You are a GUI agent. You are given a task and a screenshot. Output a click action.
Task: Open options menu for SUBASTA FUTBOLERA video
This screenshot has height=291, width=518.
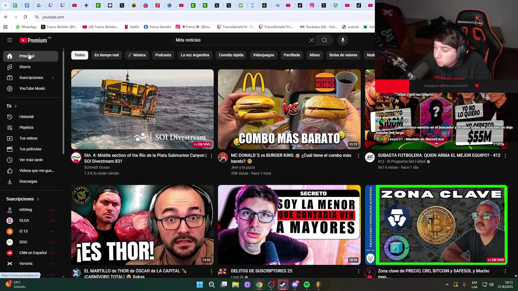coord(505,156)
